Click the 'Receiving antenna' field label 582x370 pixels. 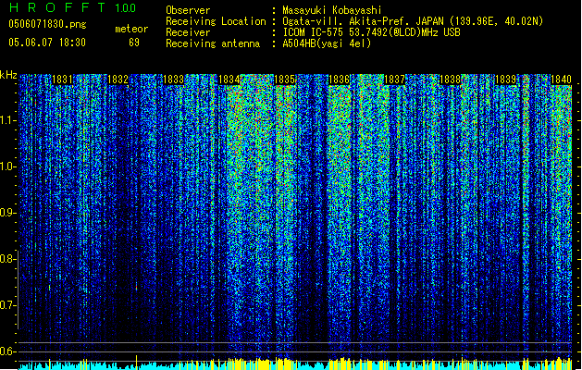[213, 43]
